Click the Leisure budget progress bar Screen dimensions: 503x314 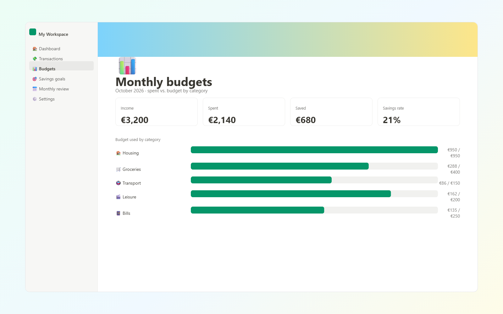click(314, 194)
